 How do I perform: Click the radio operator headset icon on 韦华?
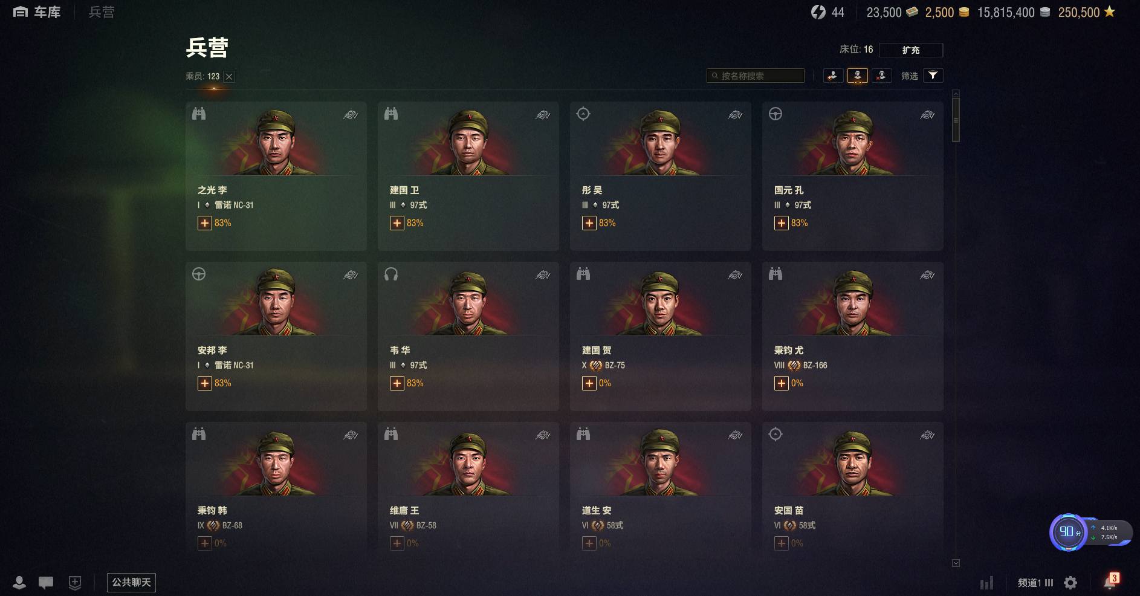tap(391, 274)
